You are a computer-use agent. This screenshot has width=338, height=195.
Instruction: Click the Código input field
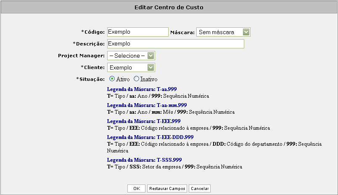(138, 32)
